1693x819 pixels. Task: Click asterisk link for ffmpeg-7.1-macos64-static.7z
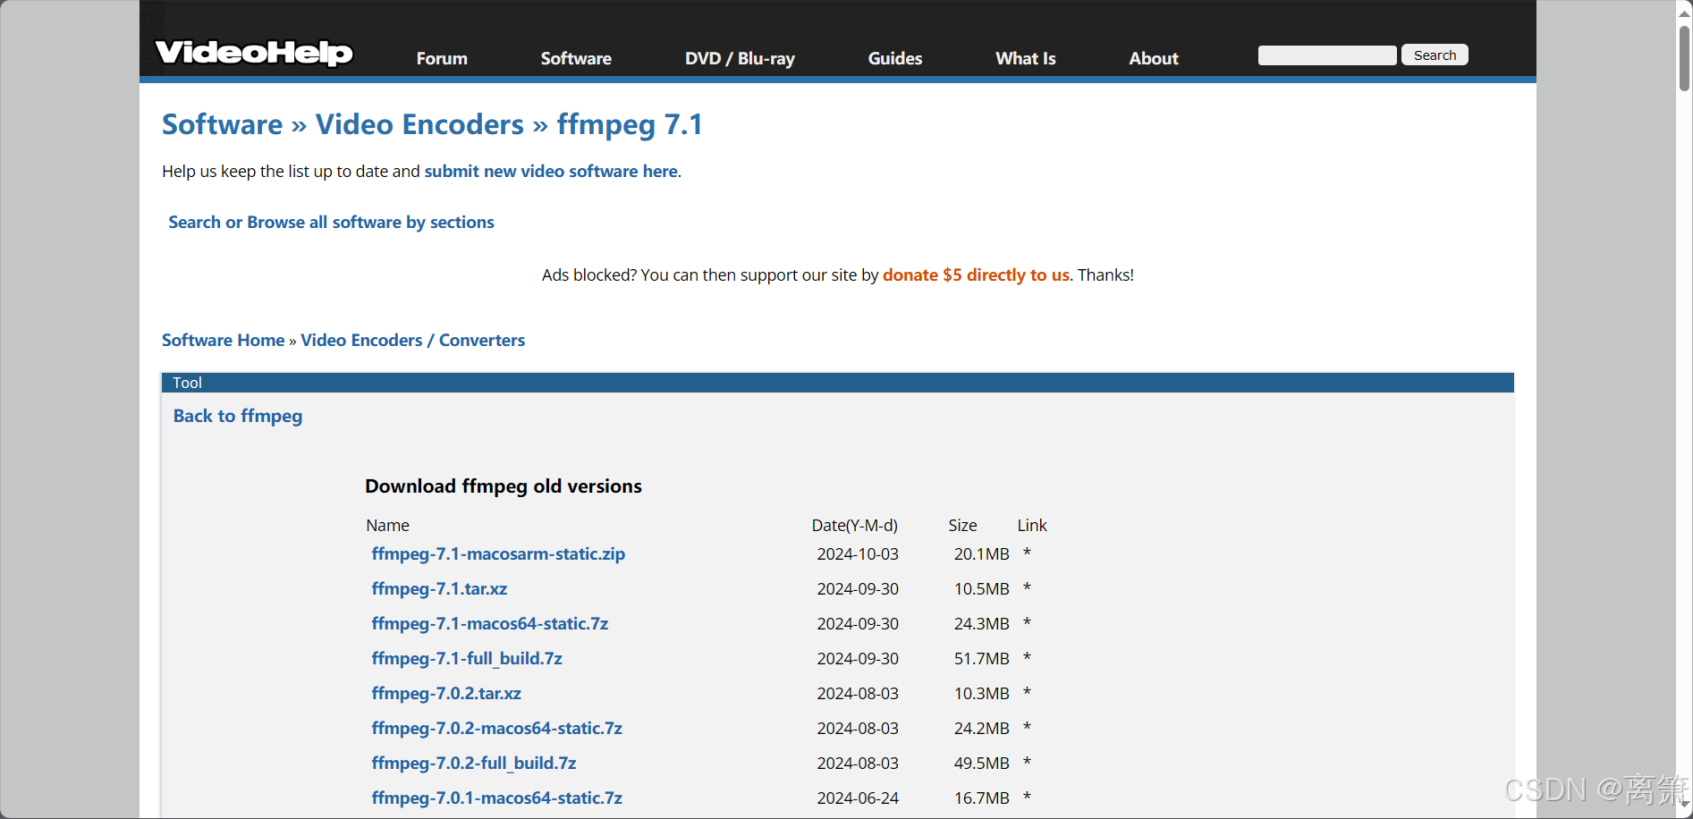coord(1027,622)
